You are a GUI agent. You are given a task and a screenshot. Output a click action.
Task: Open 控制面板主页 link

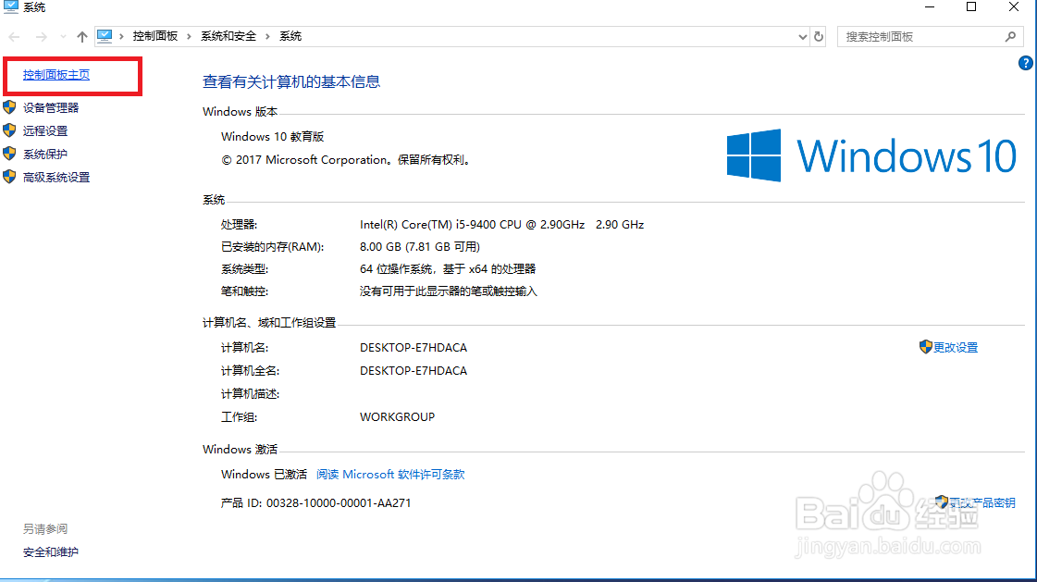[x=56, y=75]
